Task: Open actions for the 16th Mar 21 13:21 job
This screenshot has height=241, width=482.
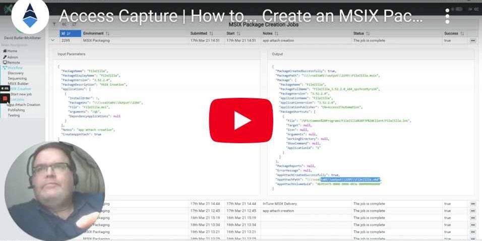Action: [473, 232]
